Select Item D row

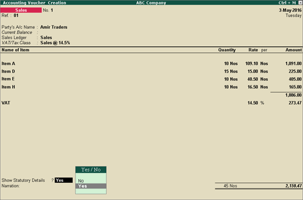point(151,71)
